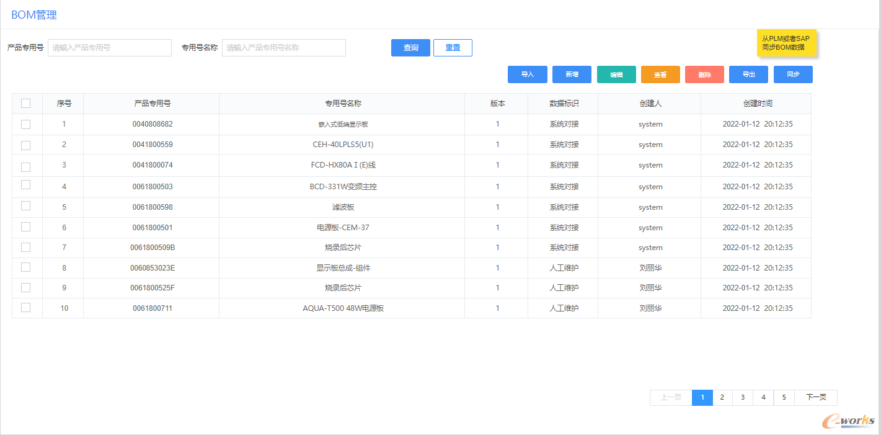This screenshot has height=435, width=881.
Task: Click the orange 查看 view button
Action: point(660,74)
